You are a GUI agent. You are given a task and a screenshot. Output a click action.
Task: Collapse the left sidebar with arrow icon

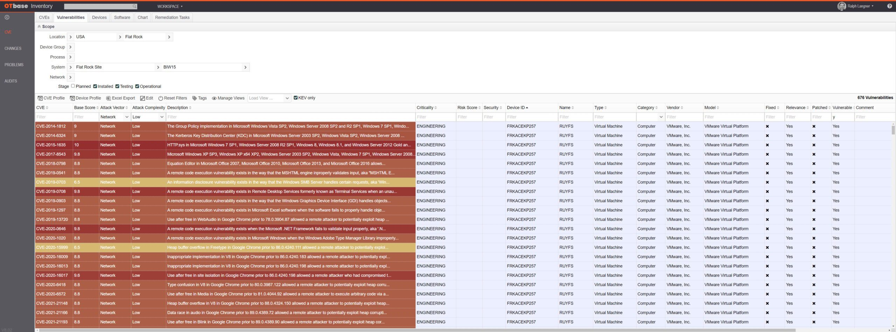point(7,17)
